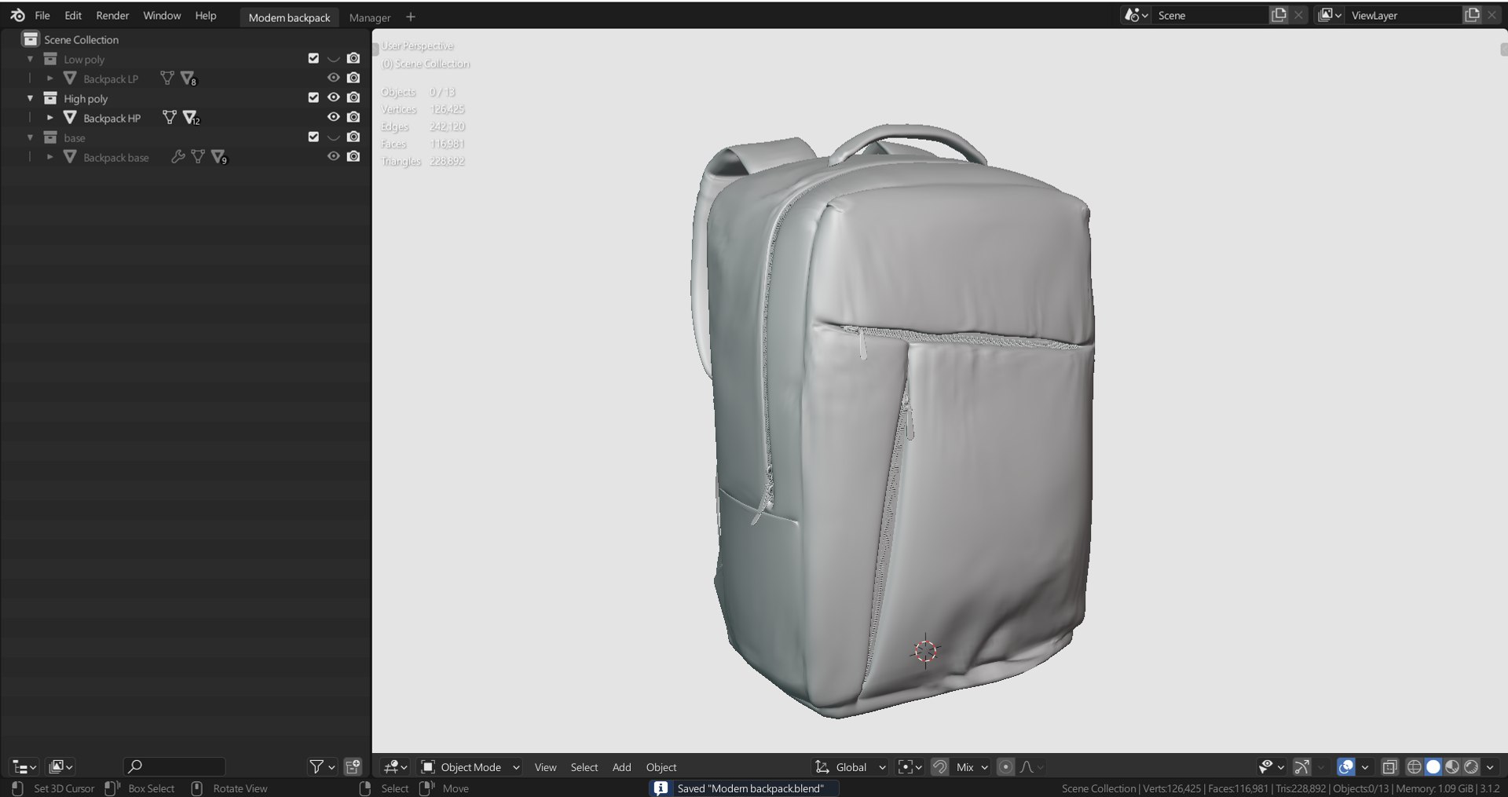
Task: Hide Backpack HP with eye icon
Action: coord(333,117)
